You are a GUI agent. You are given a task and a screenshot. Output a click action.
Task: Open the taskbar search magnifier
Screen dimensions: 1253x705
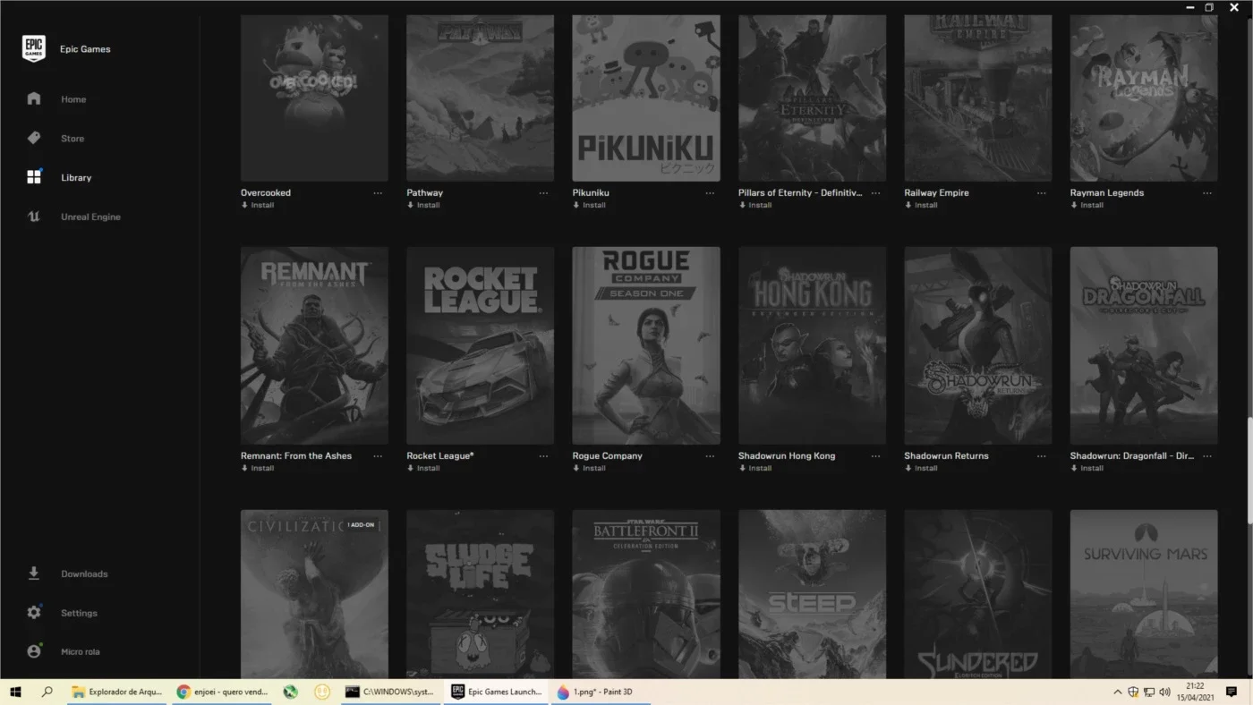click(x=47, y=692)
